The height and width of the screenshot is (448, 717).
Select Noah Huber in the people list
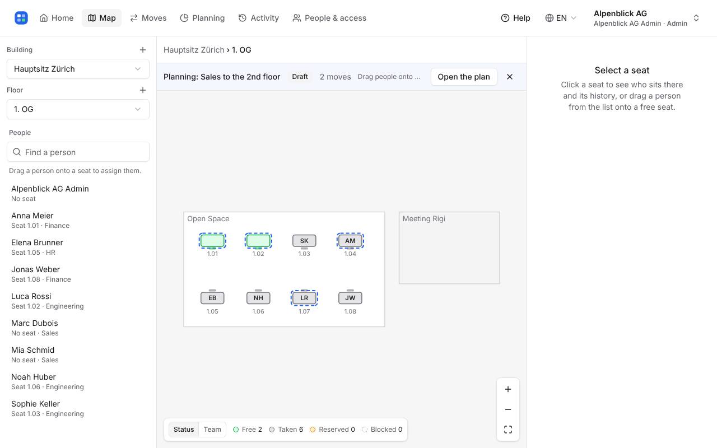coord(78,381)
